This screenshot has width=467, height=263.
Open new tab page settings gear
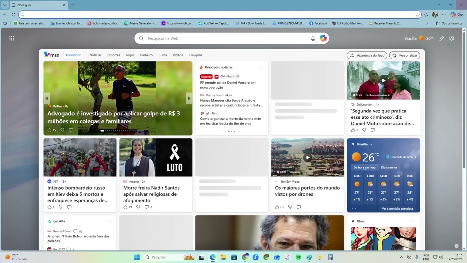click(x=452, y=38)
